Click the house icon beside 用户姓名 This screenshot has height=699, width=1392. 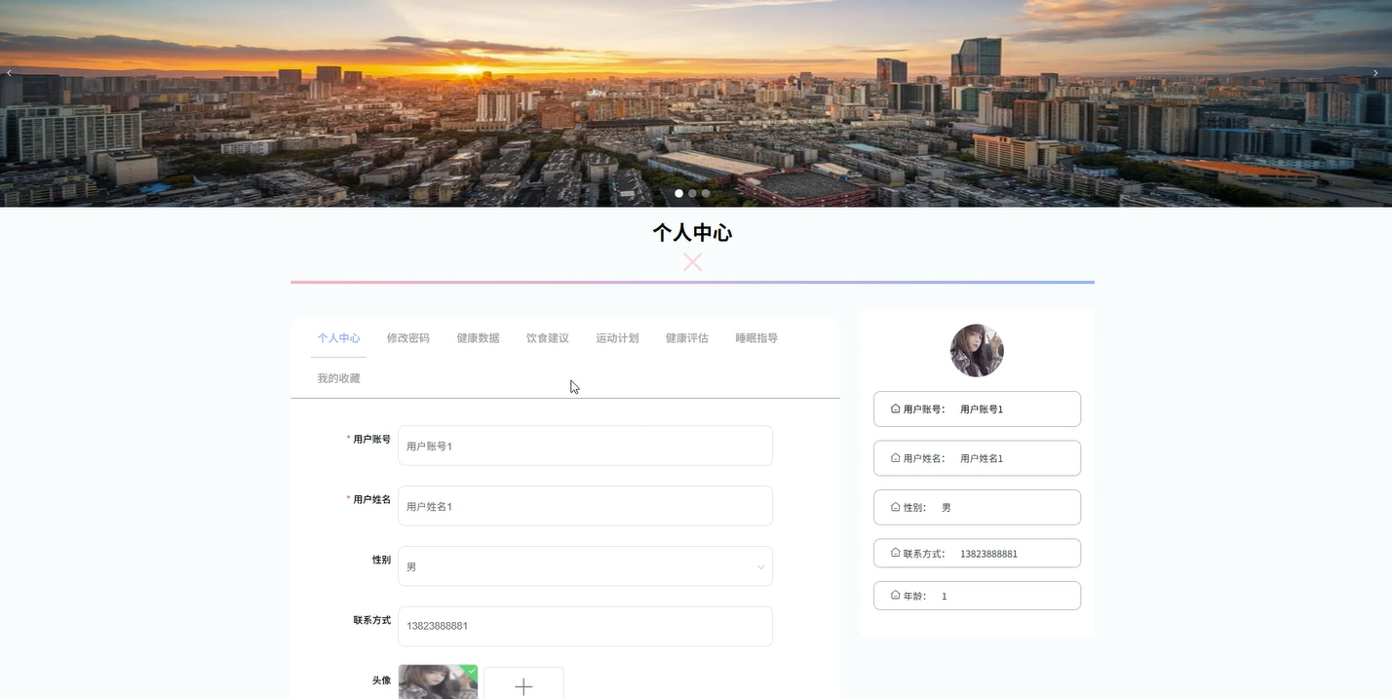click(x=895, y=457)
